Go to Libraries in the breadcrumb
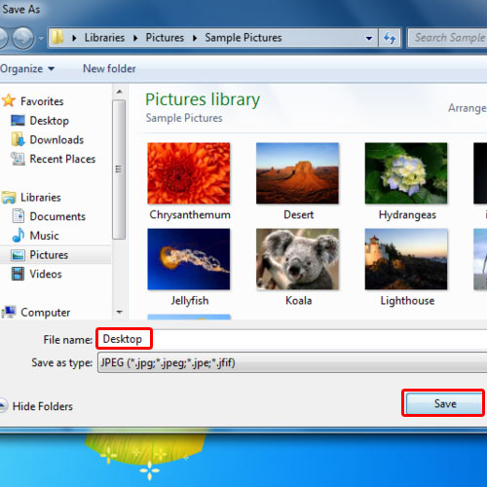 [x=104, y=38]
